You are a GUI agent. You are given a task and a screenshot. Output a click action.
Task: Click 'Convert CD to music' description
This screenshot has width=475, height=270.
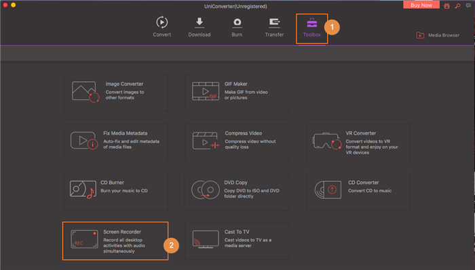370,191
